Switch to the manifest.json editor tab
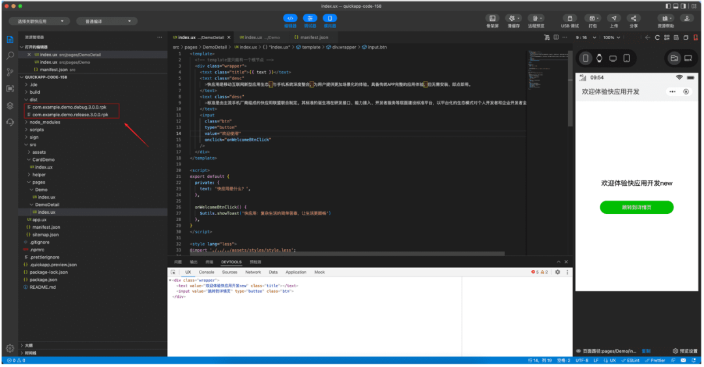Viewport: 704px width, 367px height. click(x=314, y=38)
